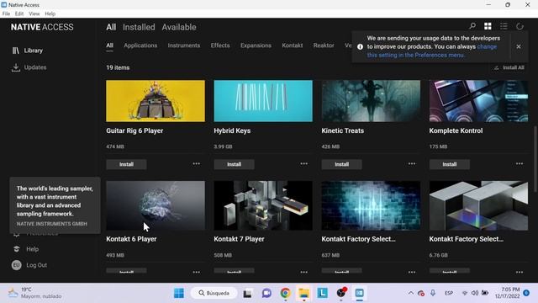Switch to the Available tab
Viewport: 538px width, 303px height.
point(179,27)
